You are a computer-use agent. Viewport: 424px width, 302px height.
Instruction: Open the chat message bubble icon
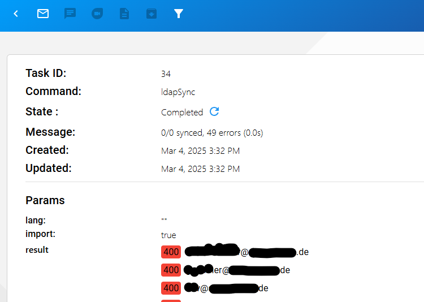click(70, 14)
